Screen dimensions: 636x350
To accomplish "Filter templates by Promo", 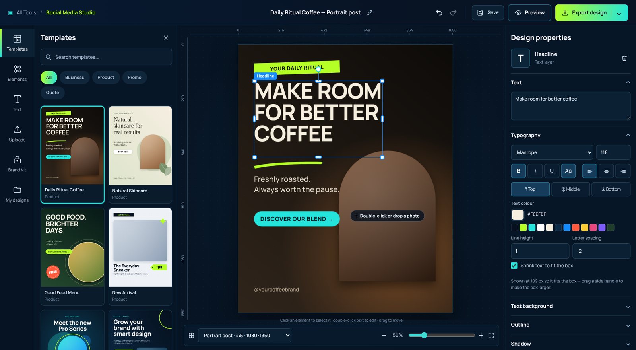I will tap(134, 78).
